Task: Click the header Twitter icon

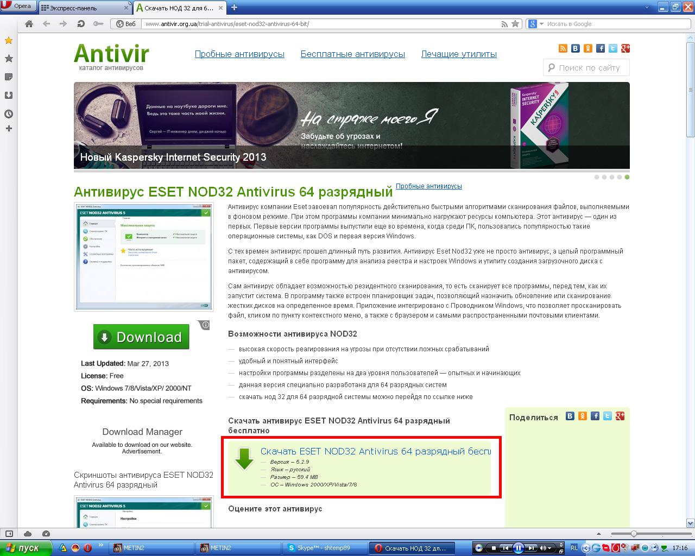Action: [613, 48]
